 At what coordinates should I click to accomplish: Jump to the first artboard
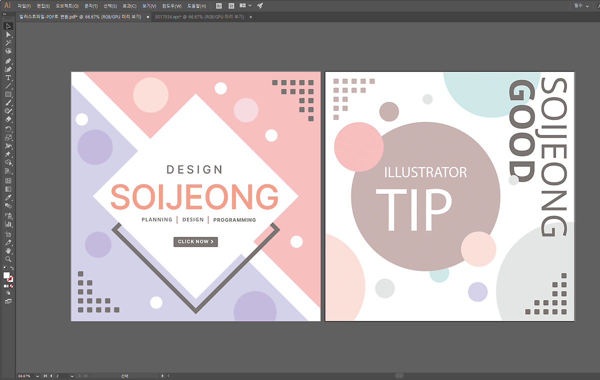[x=45, y=375]
